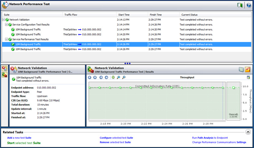Click Add a new test Suite link
254x148 pixels.
pos(19,138)
